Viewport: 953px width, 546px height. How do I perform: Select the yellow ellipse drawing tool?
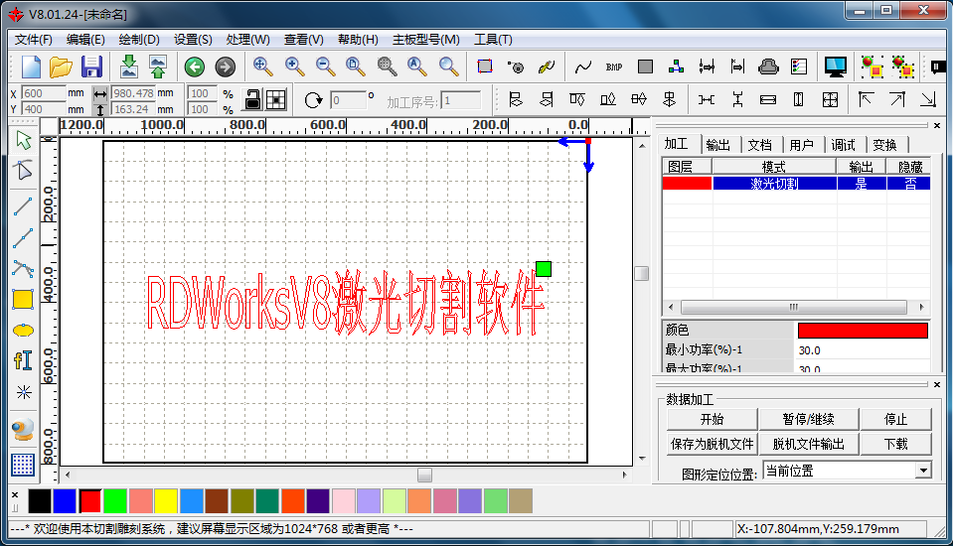[x=23, y=331]
